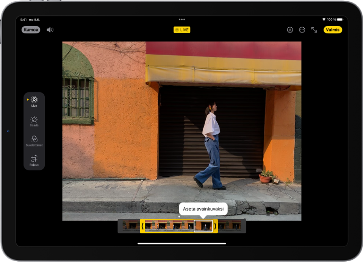The image size is (363, 262).
Task: Select the white-outlined key frame thumbnail
Action: (x=203, y=226)
